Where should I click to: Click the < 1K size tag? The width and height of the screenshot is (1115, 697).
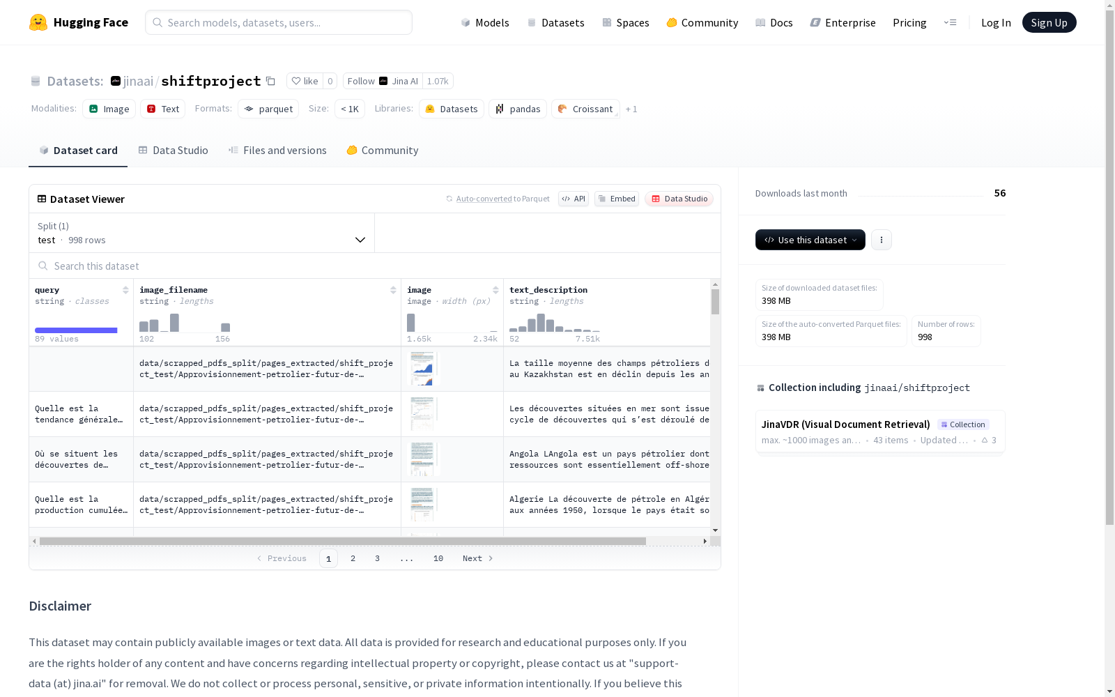350,109
